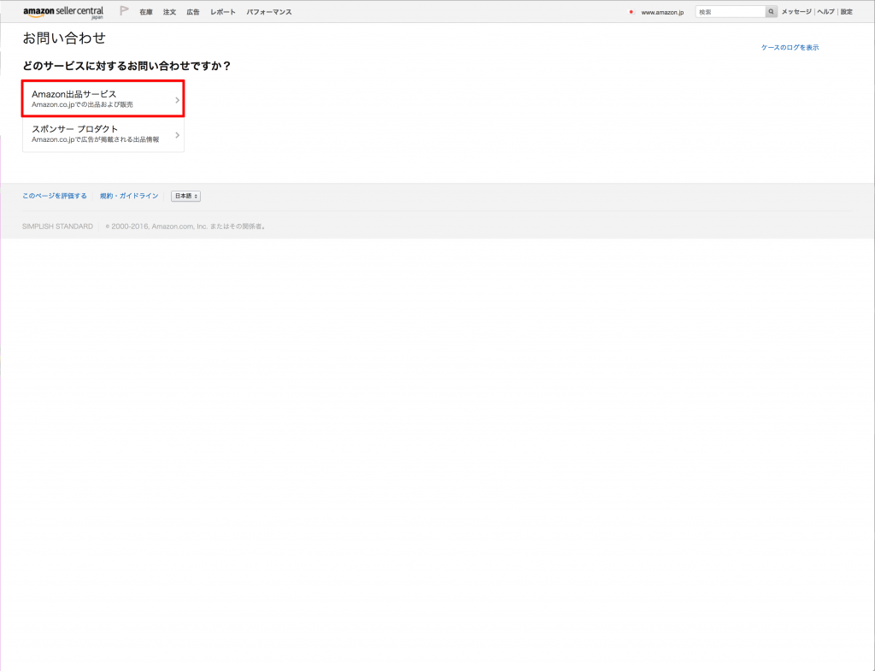Select Amazon出品サービス option
The width and height of the screenshot is (875, 671).
tap(103, 99)
